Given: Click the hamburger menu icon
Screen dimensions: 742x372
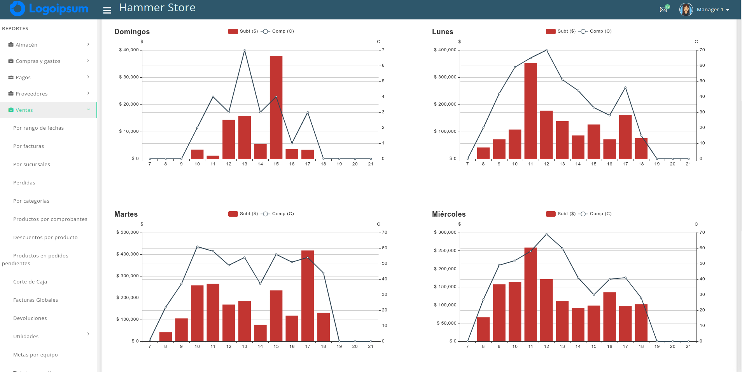Looking at the screenshot, I should click(x=107, y=10).
